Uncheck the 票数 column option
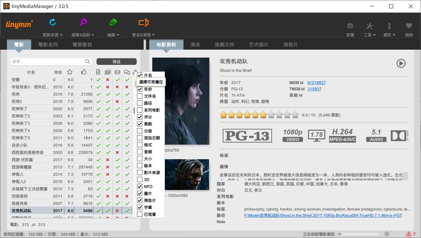 [x=140, y=124]
